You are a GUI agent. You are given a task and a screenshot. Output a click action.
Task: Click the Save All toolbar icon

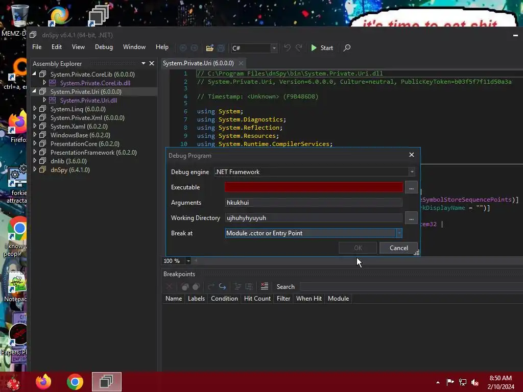pyautogui.click(x=221, y=48)
